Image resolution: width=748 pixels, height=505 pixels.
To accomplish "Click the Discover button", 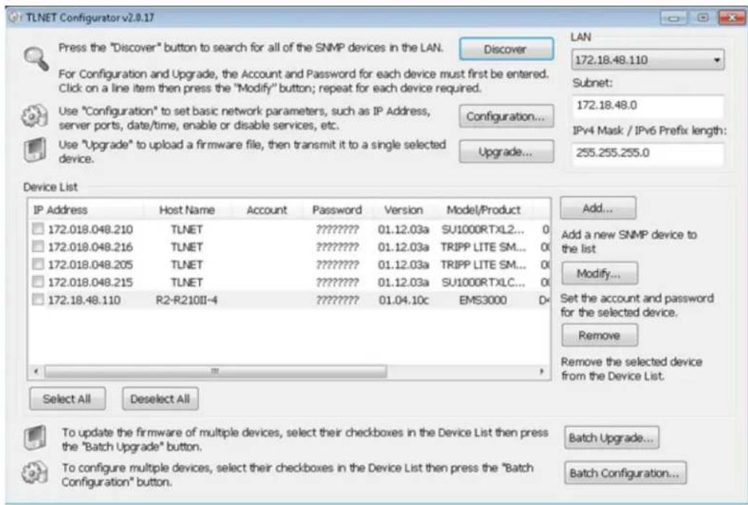I will click(506, 49).
